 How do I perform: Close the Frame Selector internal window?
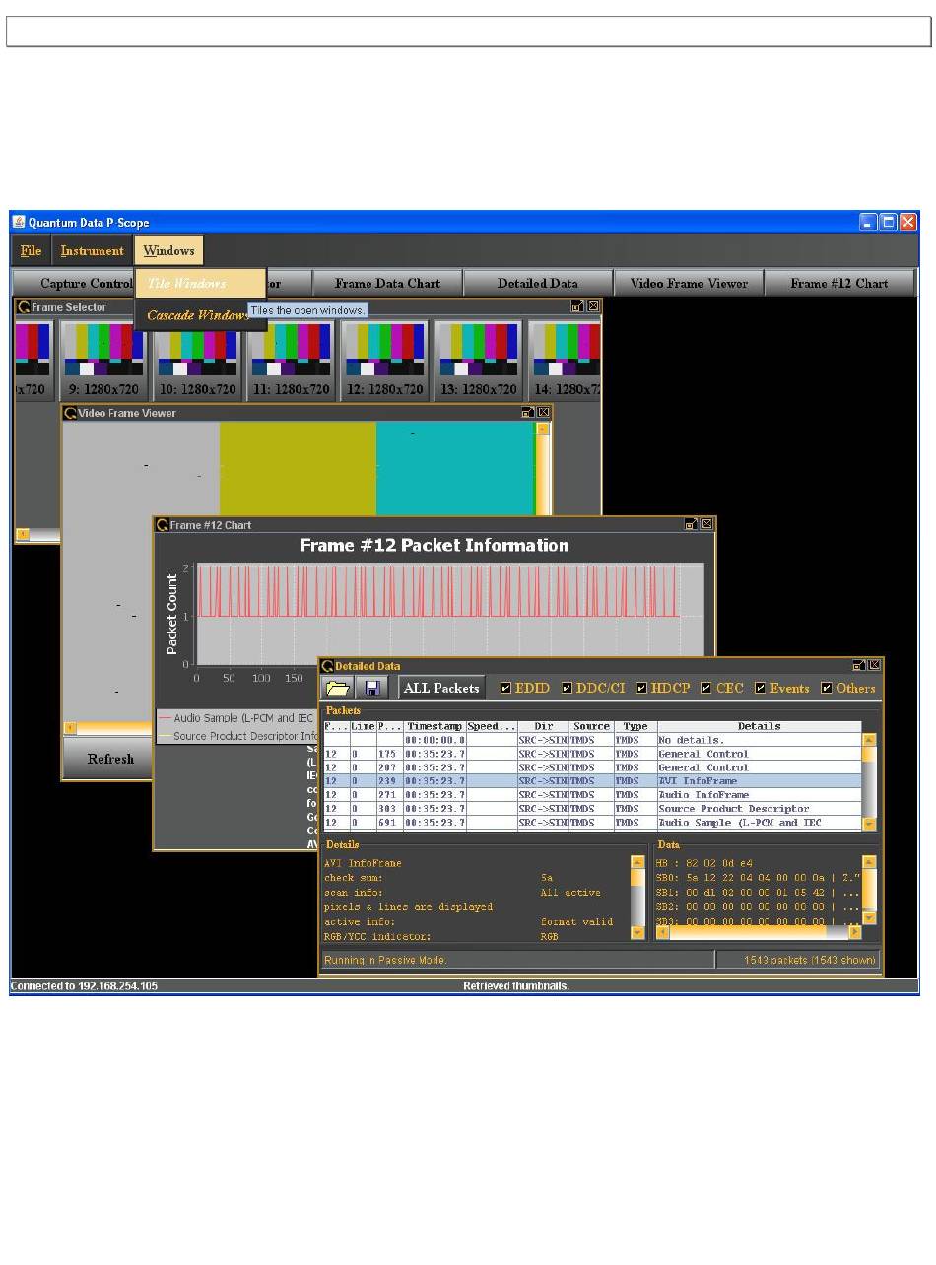point(593,306)
